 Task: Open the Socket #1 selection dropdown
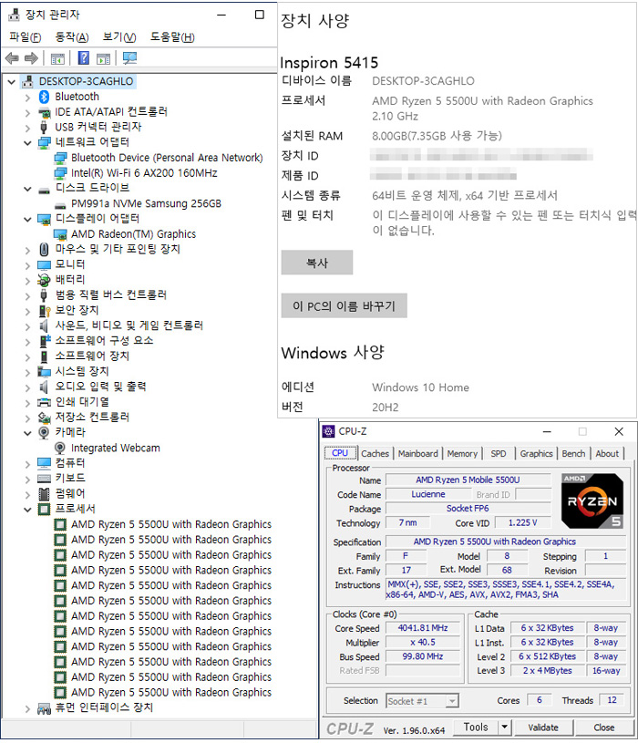[x=452, y=701]
